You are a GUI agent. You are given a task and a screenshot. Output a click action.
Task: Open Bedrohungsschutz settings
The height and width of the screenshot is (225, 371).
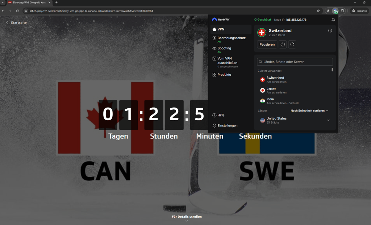coord(231,39)
